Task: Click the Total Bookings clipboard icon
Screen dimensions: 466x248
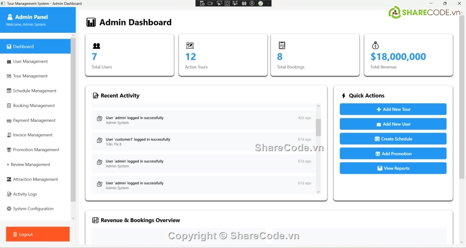Action: coord(282,45)
